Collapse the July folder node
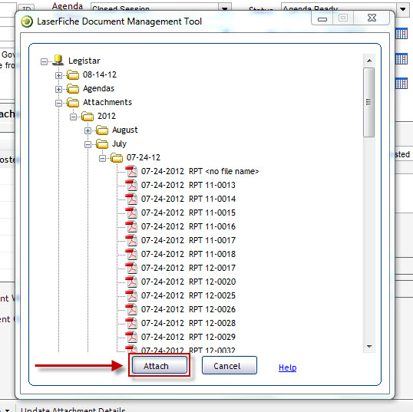413x412 pixels. [x=88, y=144]
